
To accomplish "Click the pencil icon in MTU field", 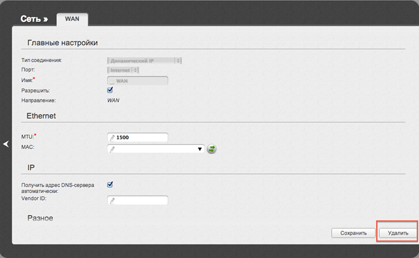I will point(112,137).
